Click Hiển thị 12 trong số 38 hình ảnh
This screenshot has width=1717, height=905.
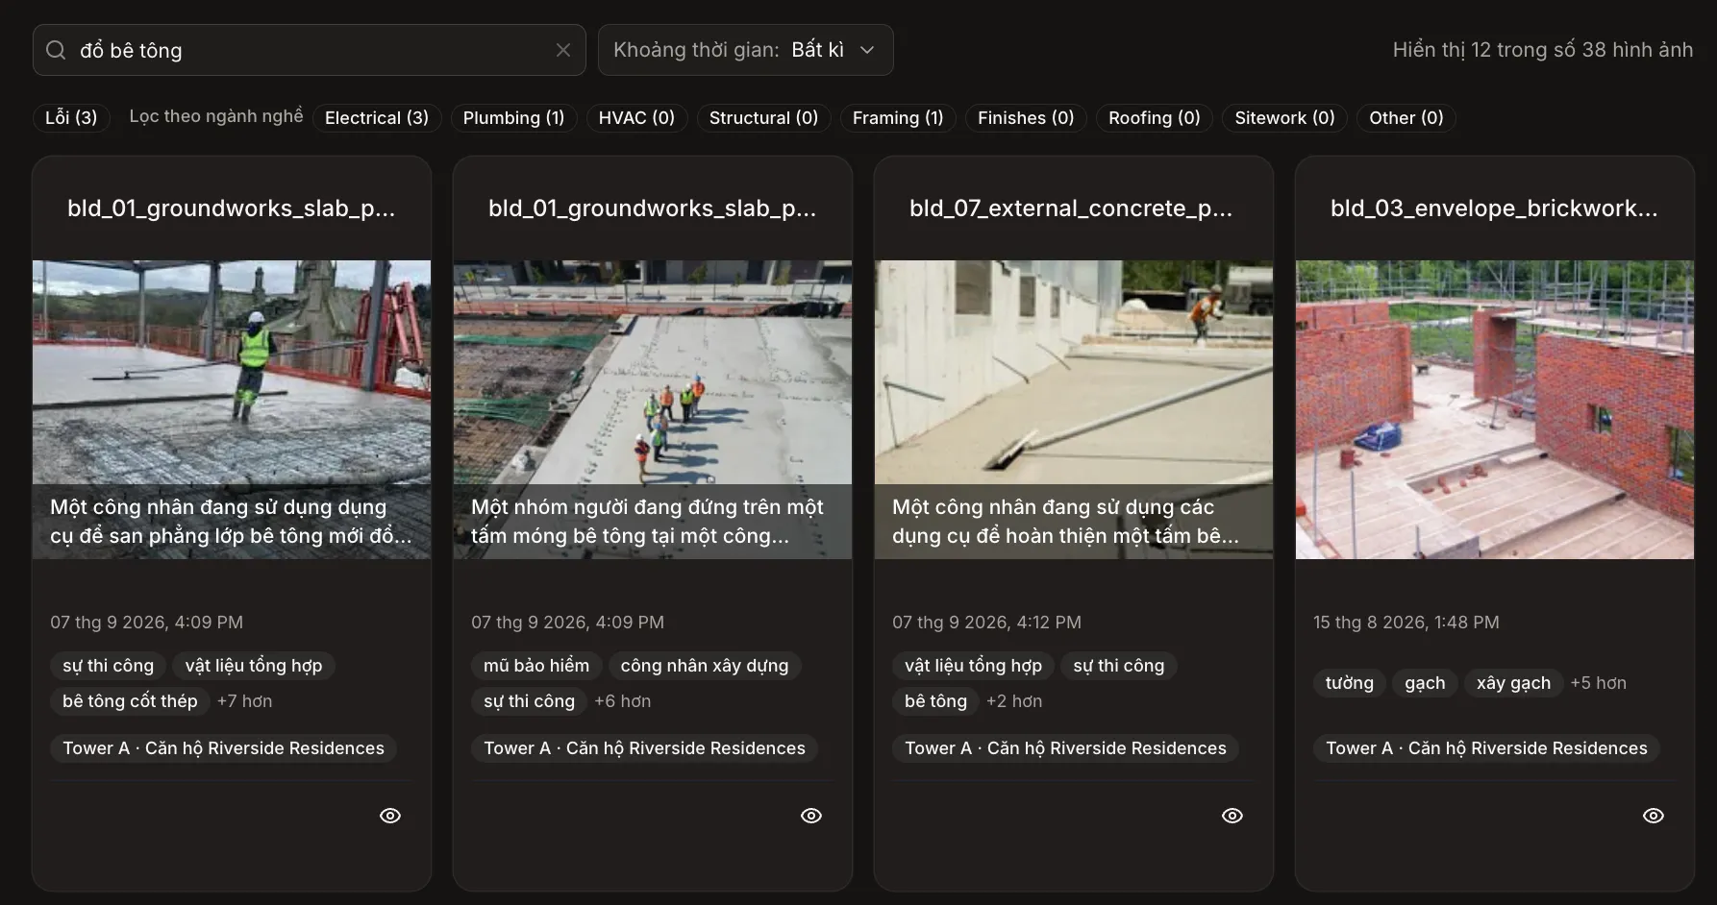[x=1543, y=50]
